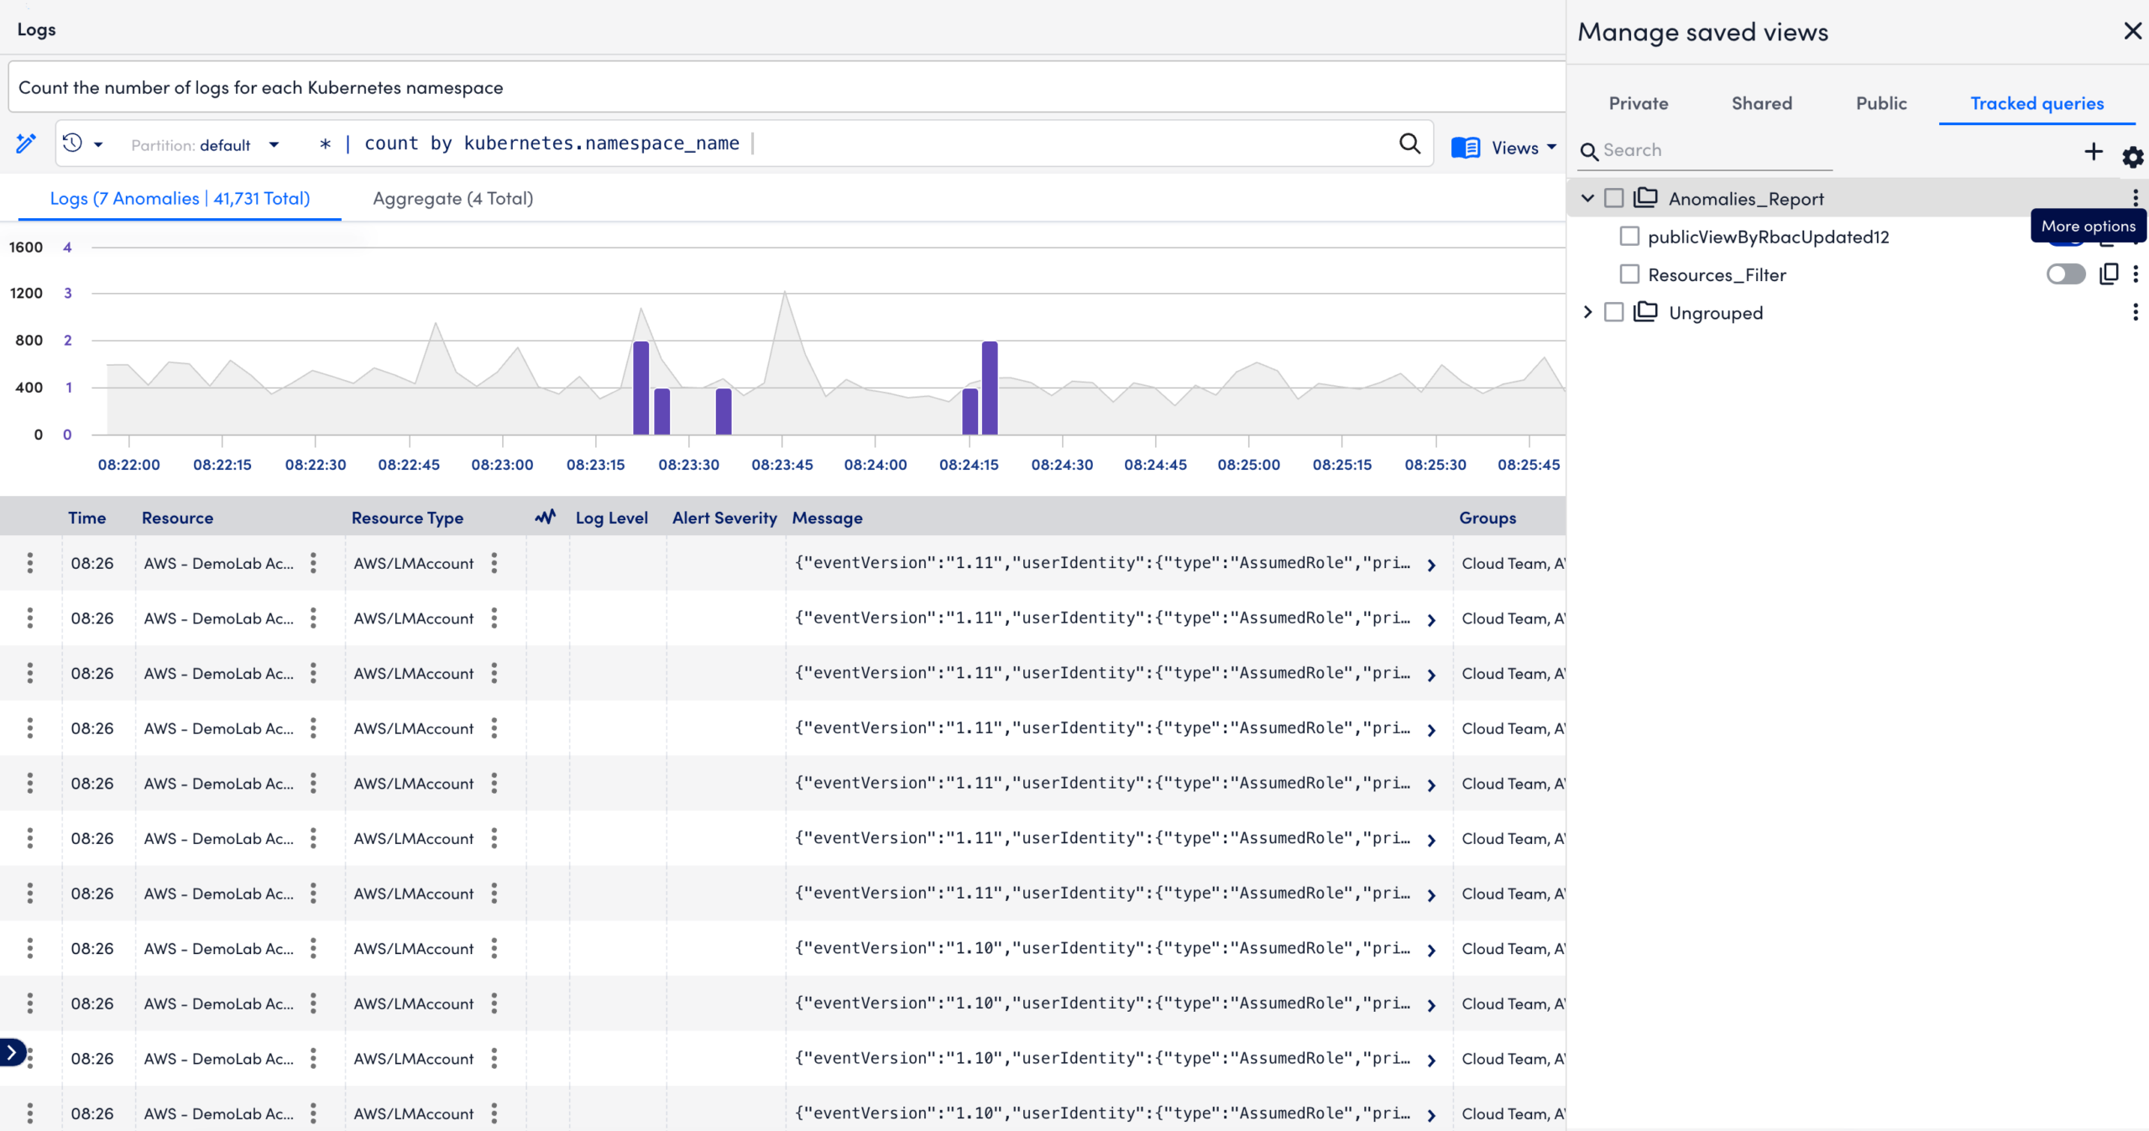Check the Ungrouped folder checkbox

point(1613,312)
